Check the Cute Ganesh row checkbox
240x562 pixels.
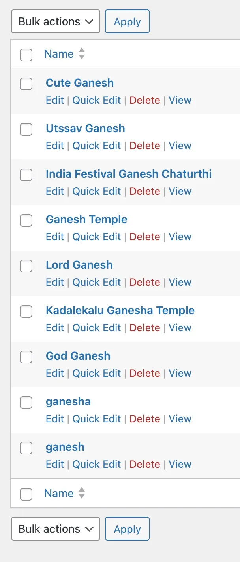pos(26,84)
